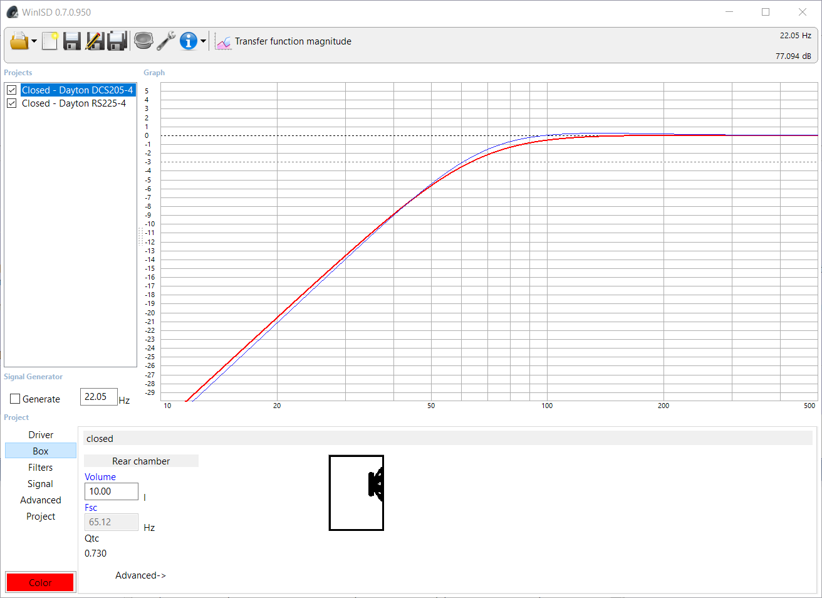Expand the open-project dropdown arrow

34,42
